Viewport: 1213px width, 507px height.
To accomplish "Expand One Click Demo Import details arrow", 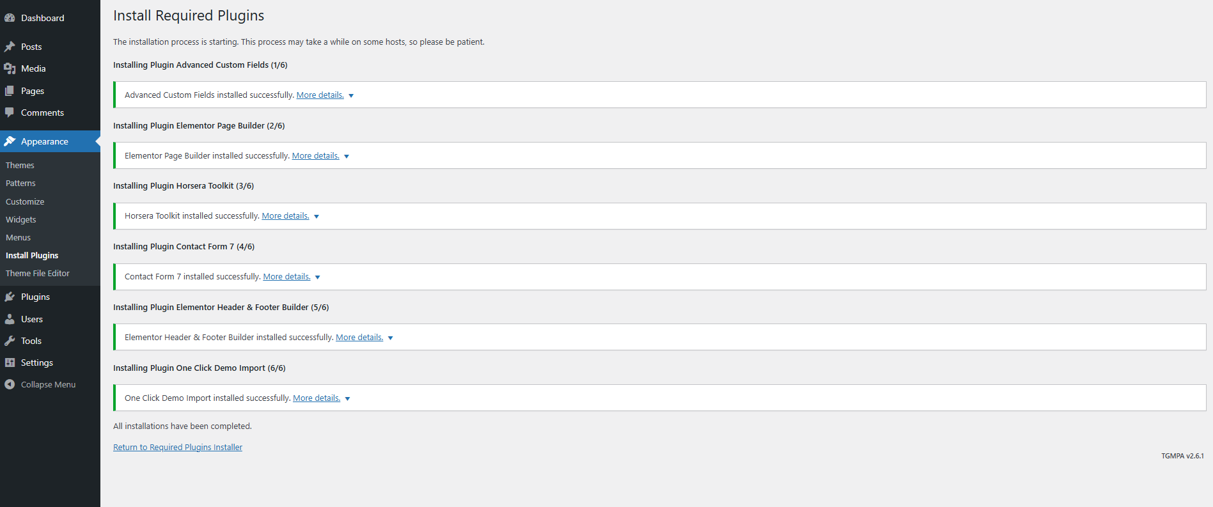I will tap(348, 399).
